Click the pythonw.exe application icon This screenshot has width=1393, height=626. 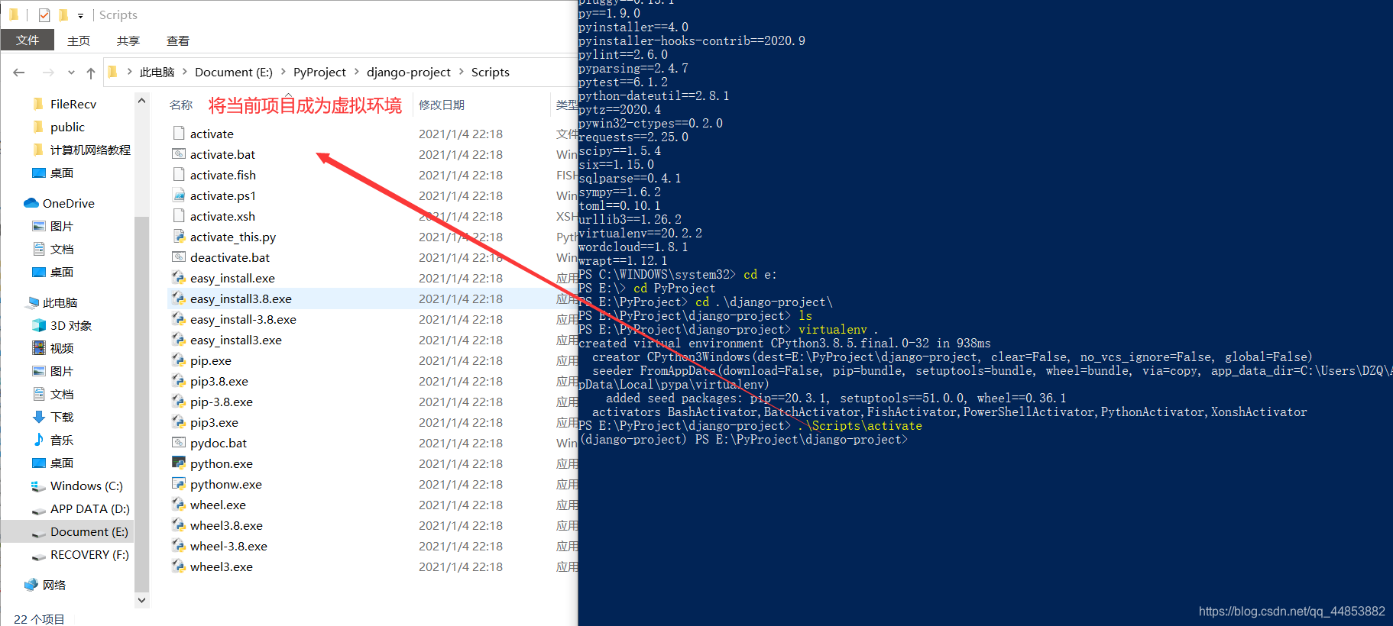[x=179, y=484]
